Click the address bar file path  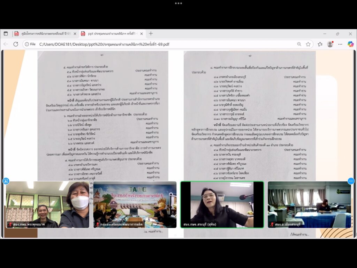click(x=105, y=44)
